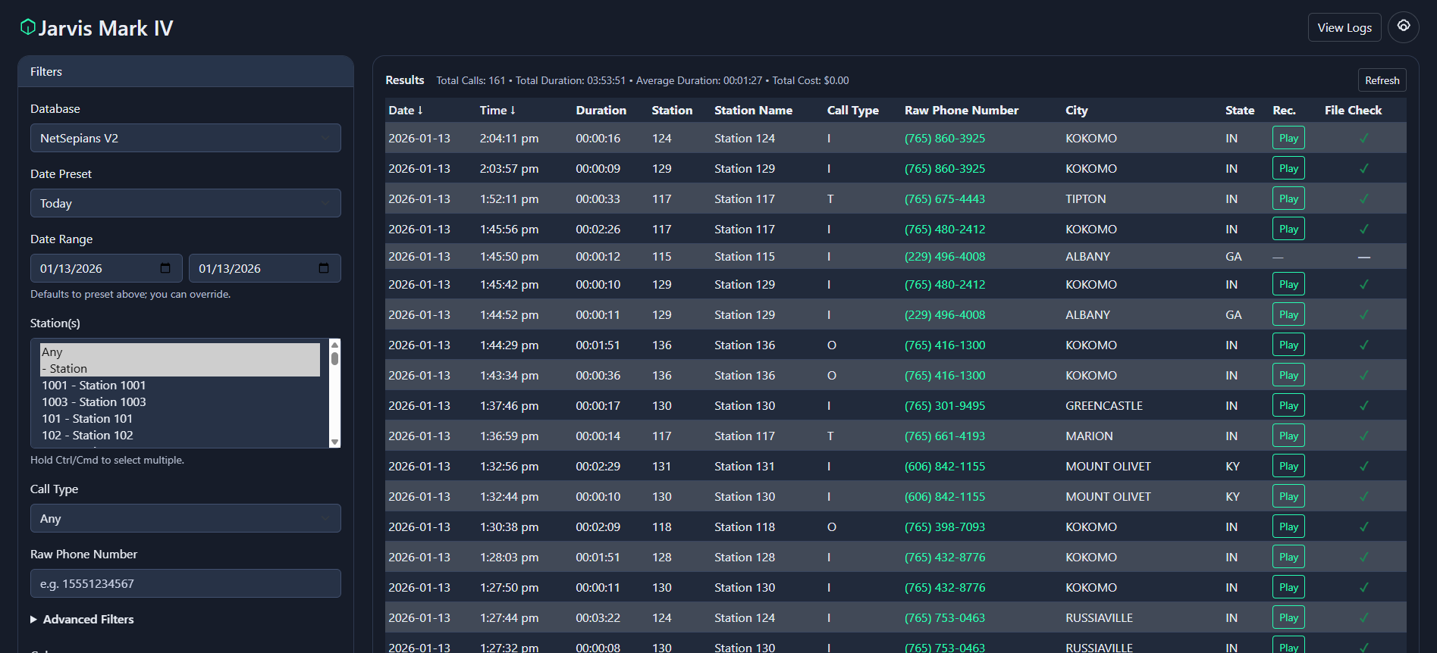Open the end date calendar picker icon
The image size is (1437, 653).
[324, 268]
